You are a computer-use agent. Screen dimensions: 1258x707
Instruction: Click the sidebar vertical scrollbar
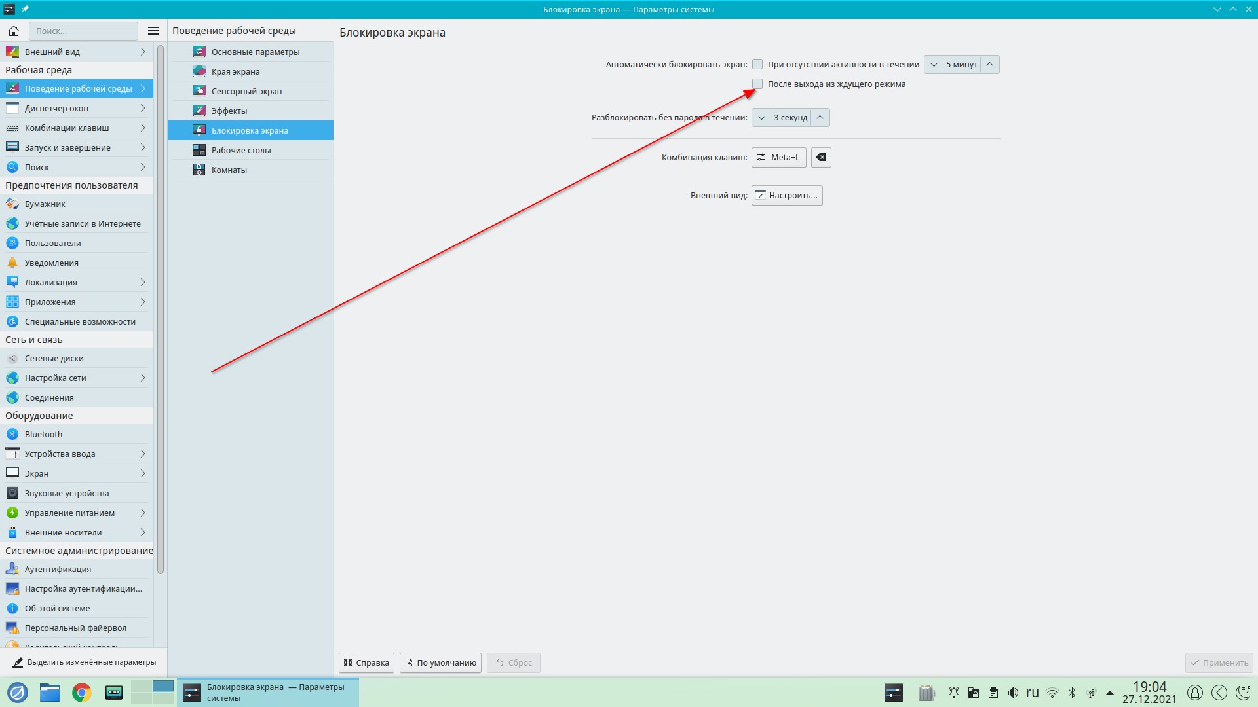point(161,308)
